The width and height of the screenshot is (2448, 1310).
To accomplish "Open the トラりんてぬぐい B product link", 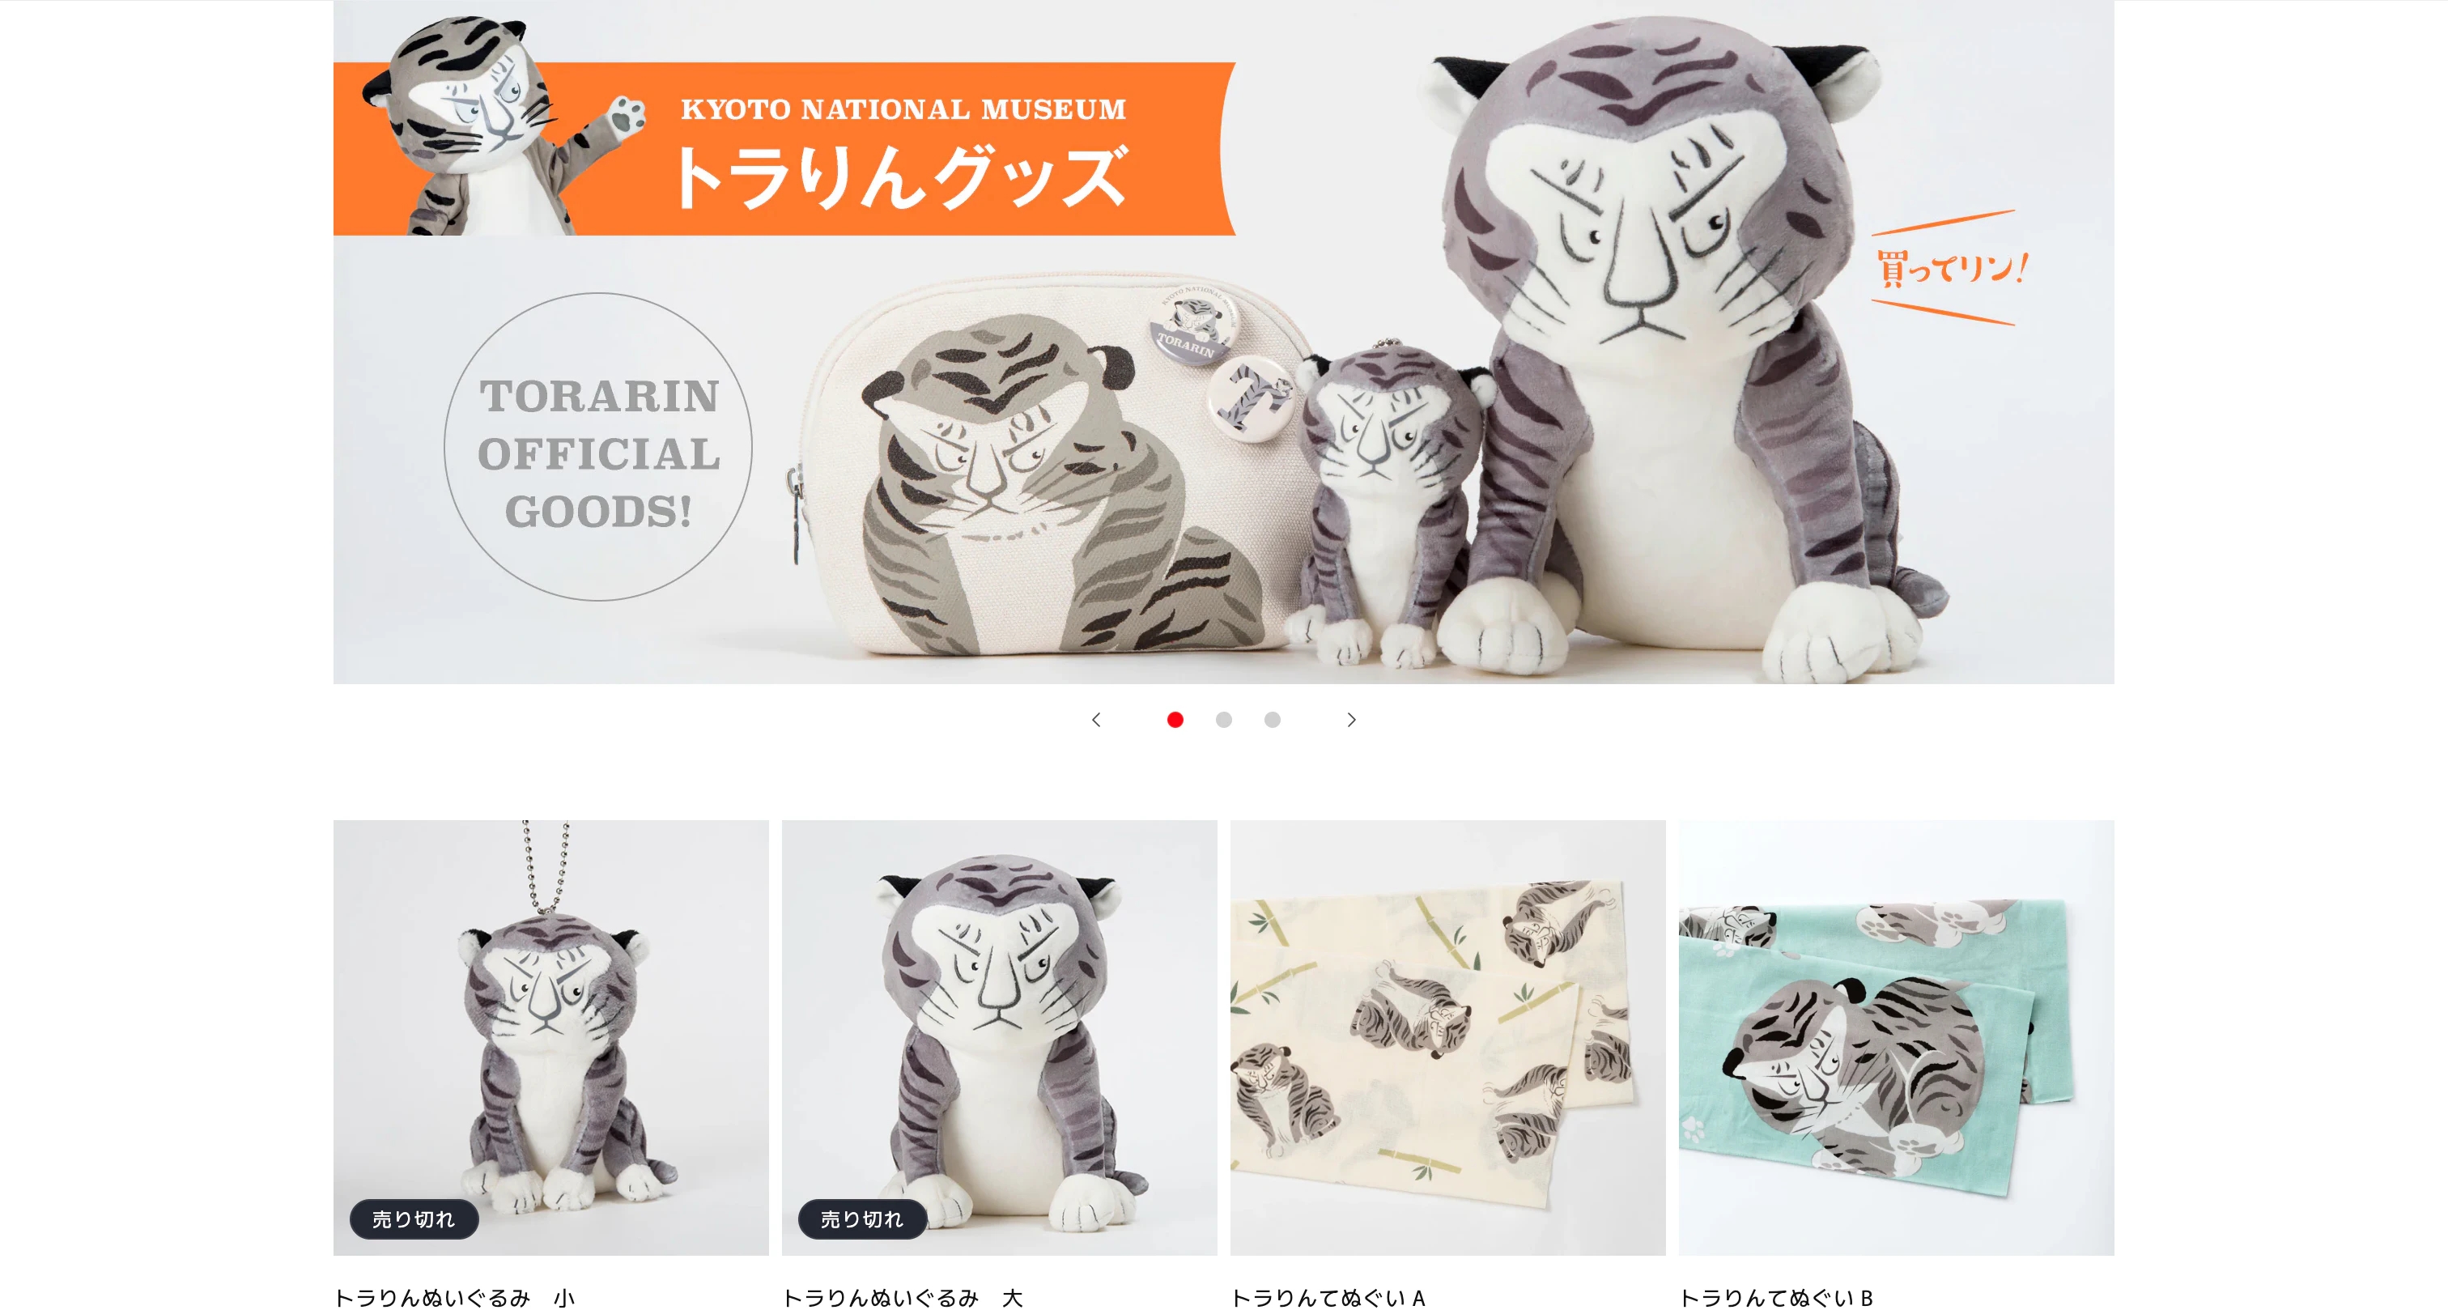I will (1776, 1298).
